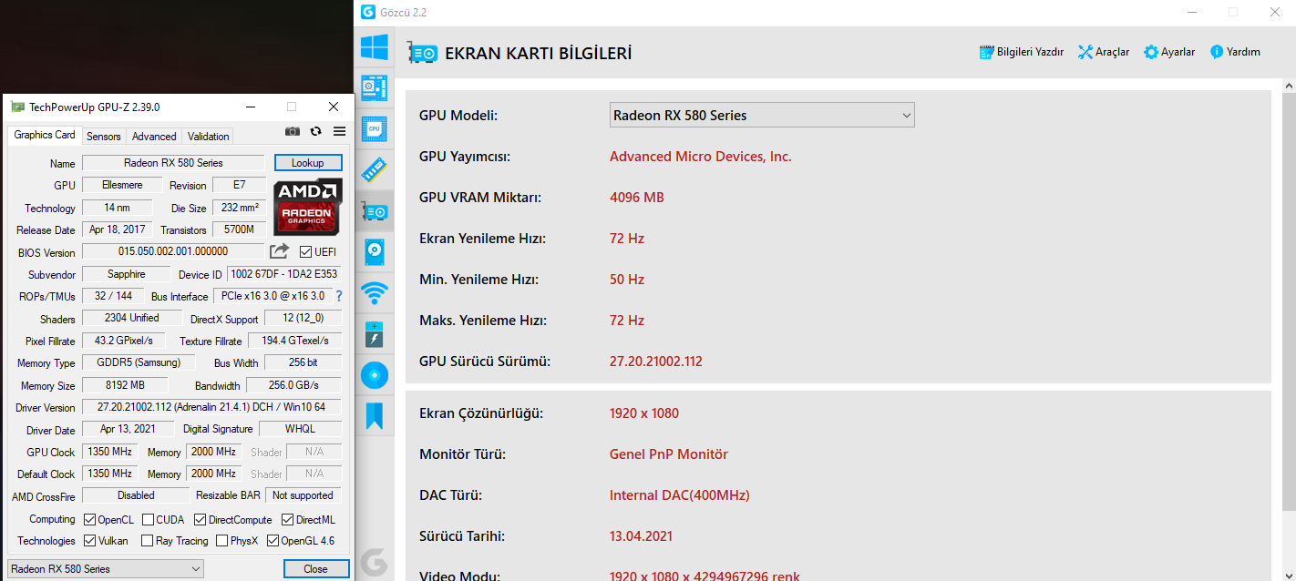
Task: Click the Bilgileri Yazdır print button
Action: (1022, 52)
